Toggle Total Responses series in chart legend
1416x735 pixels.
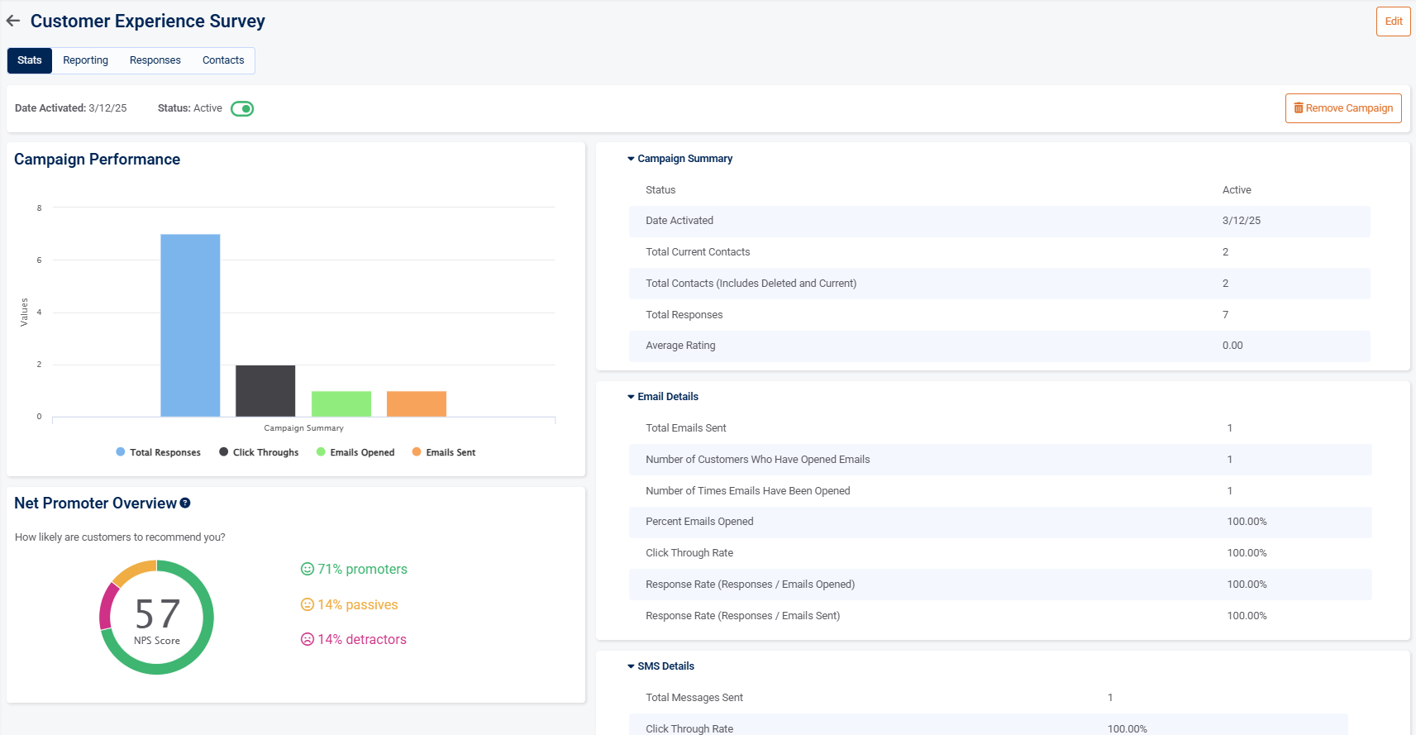coord(159,452)
